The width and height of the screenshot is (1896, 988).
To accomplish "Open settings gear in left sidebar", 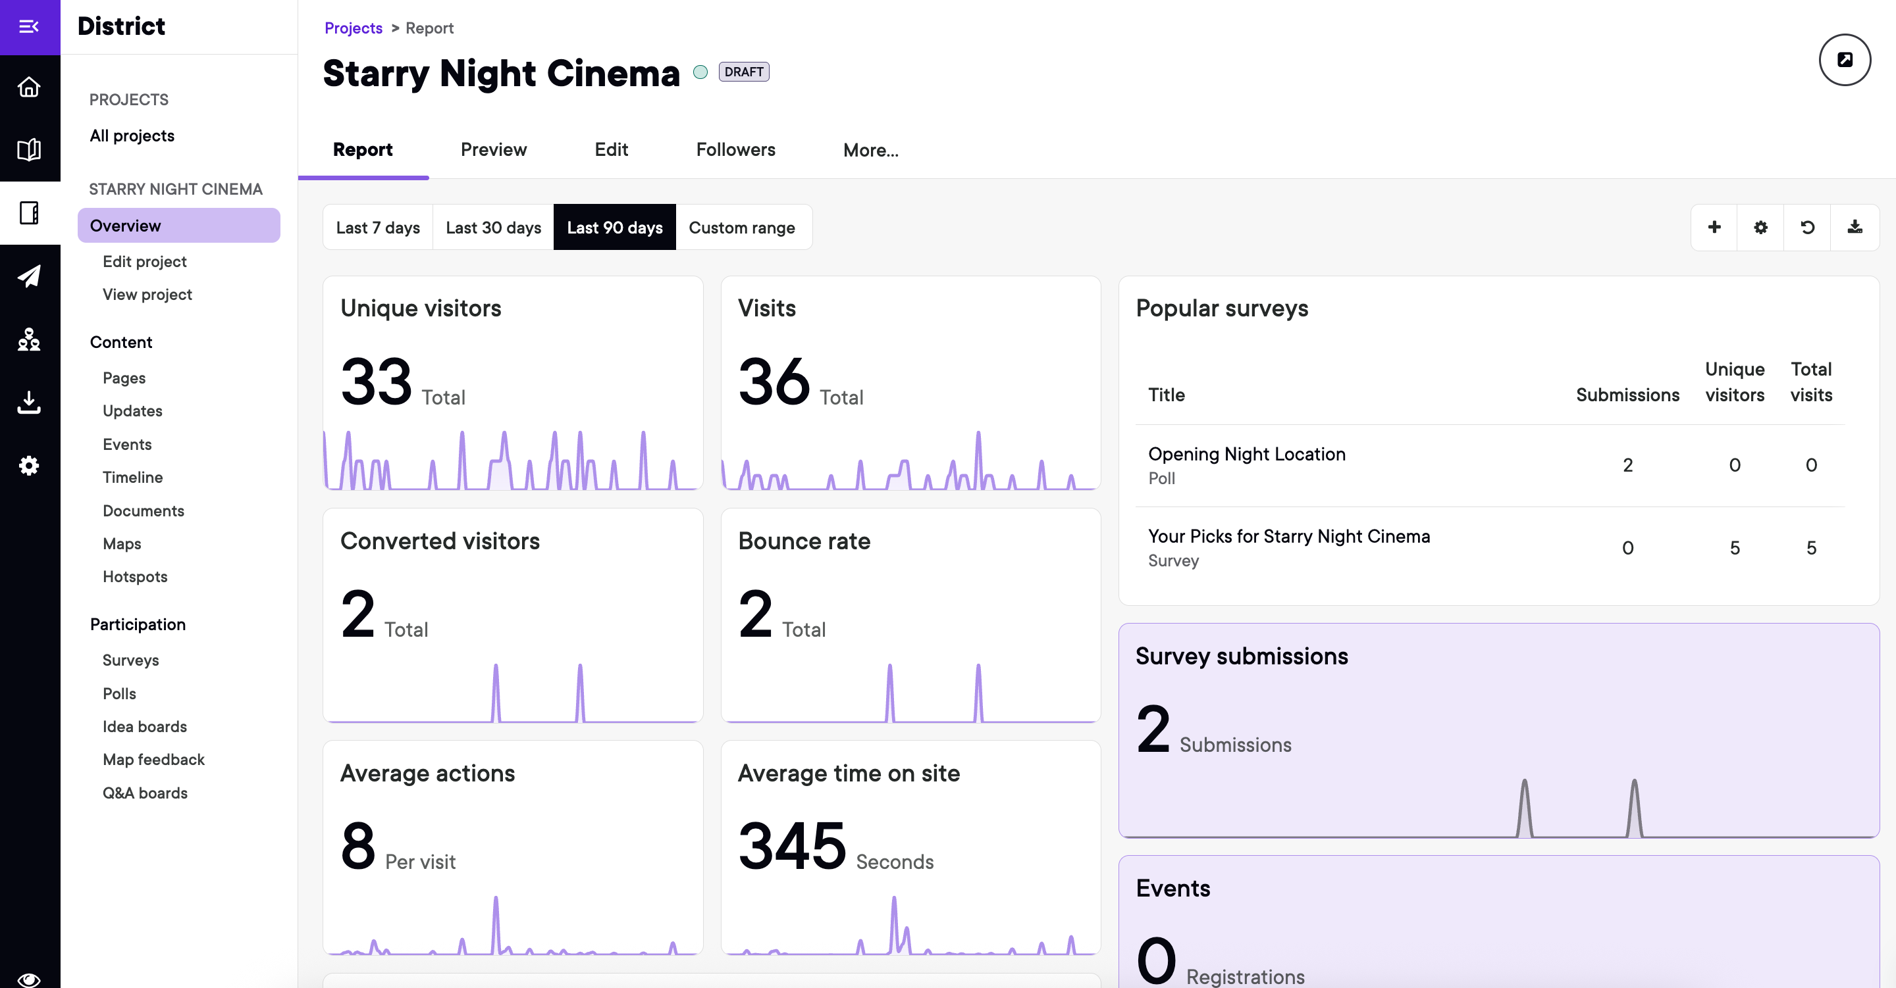I will pyautogui.click(x=30, y=465).
